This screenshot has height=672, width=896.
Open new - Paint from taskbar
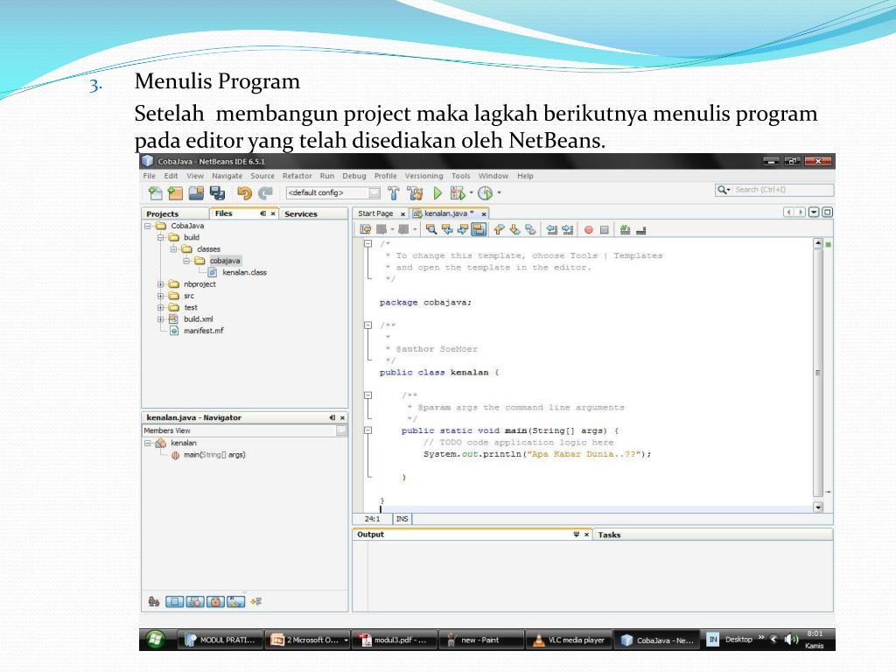(x=480, y=640)
